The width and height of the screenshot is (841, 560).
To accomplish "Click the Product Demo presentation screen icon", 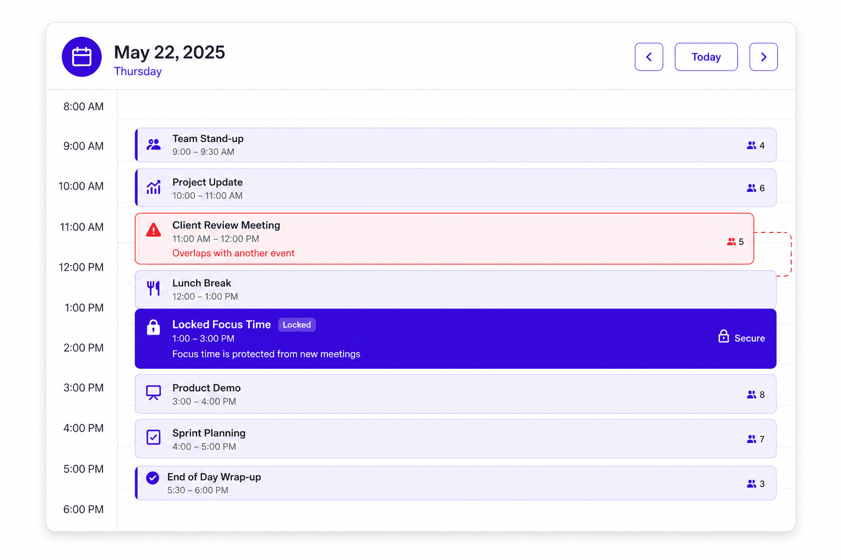I will point(154,393).
